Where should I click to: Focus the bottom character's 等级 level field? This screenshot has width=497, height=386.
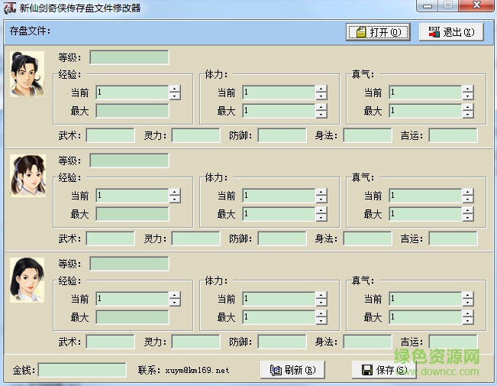[129, 264]
